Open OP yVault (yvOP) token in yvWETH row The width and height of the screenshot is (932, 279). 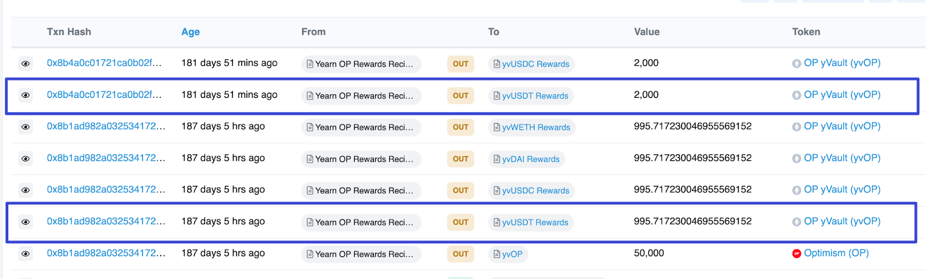tap(842, 126)
